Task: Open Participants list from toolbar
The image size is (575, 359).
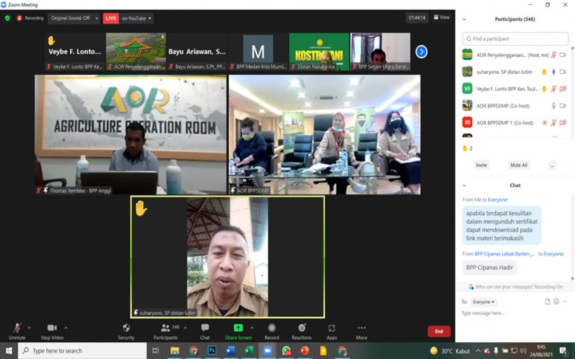Action: [x=166, y=328]
